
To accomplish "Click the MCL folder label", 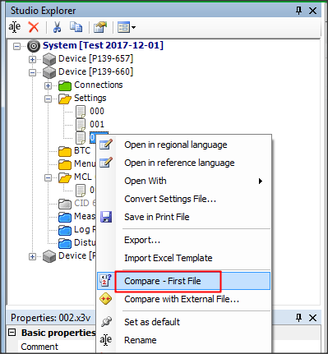I will tap(83, 177).
